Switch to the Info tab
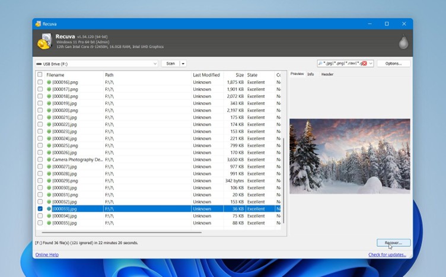Screen dimensions: 446x277 [310, 74]
